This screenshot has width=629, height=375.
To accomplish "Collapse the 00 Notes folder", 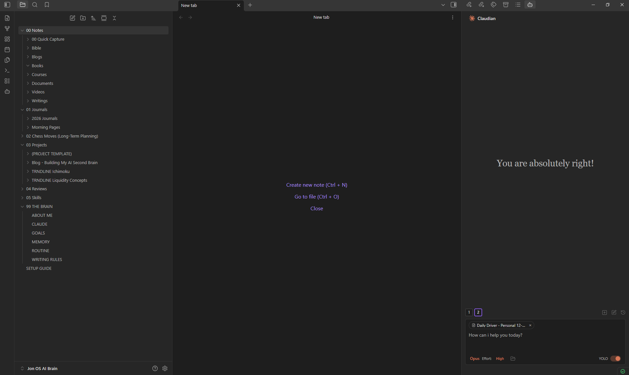I will [x=22, y=30].
